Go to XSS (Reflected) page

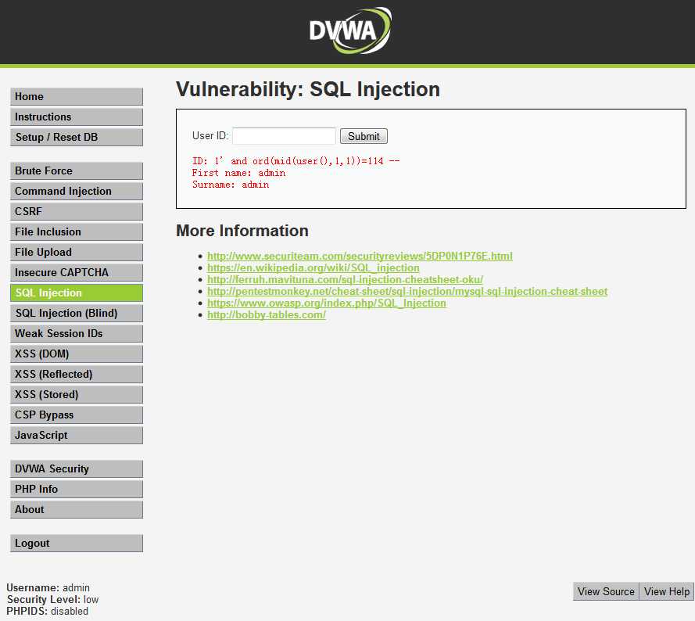77,375
